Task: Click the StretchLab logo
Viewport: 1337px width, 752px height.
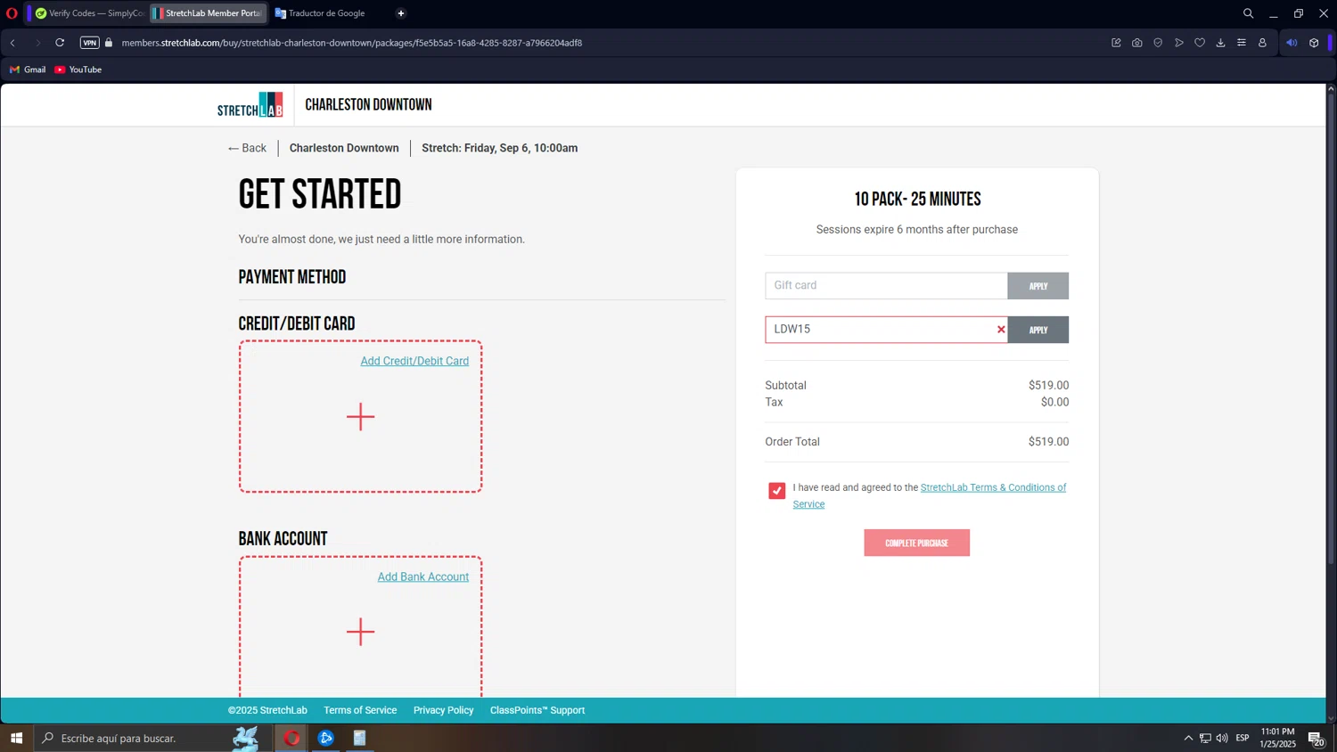Action: click(250, 105)
